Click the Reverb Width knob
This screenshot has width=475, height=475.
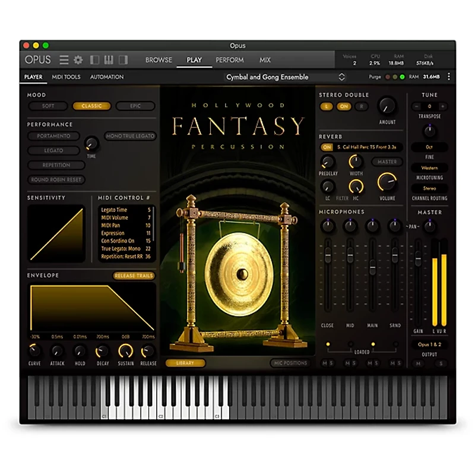356,161
